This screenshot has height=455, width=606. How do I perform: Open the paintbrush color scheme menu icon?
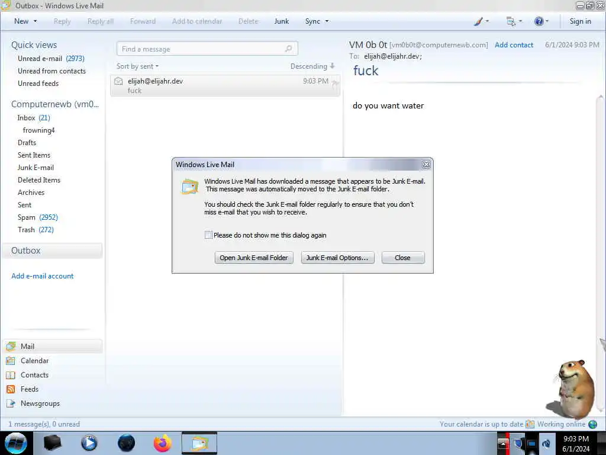click(478, 21)
